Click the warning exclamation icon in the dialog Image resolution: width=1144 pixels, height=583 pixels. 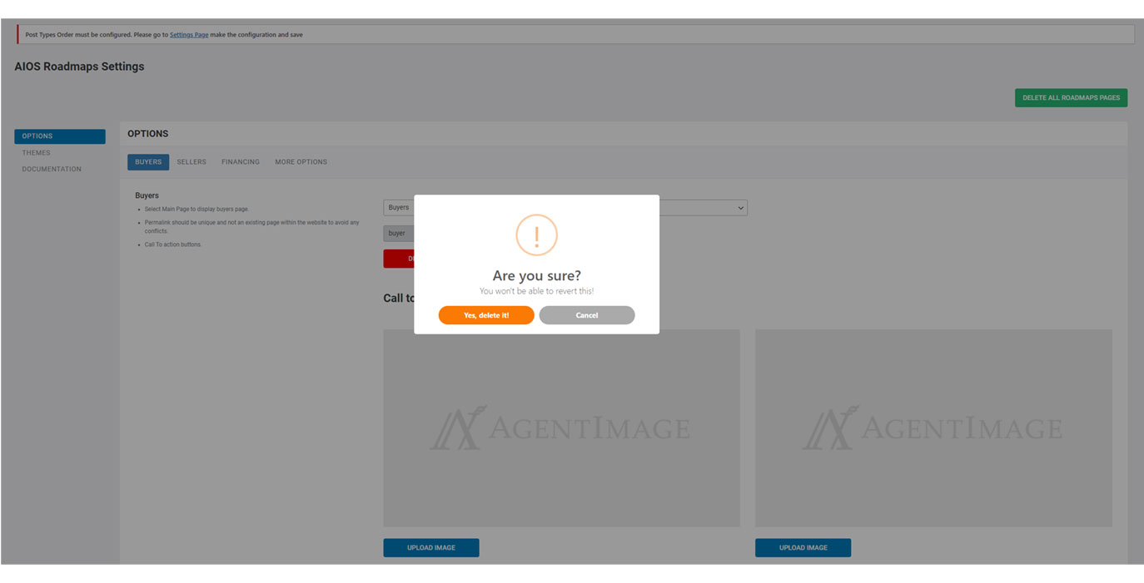click(536, 235)
